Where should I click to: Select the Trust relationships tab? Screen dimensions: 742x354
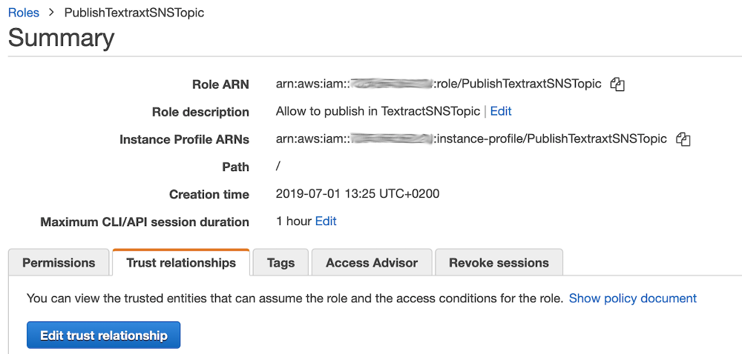point(181,262)
